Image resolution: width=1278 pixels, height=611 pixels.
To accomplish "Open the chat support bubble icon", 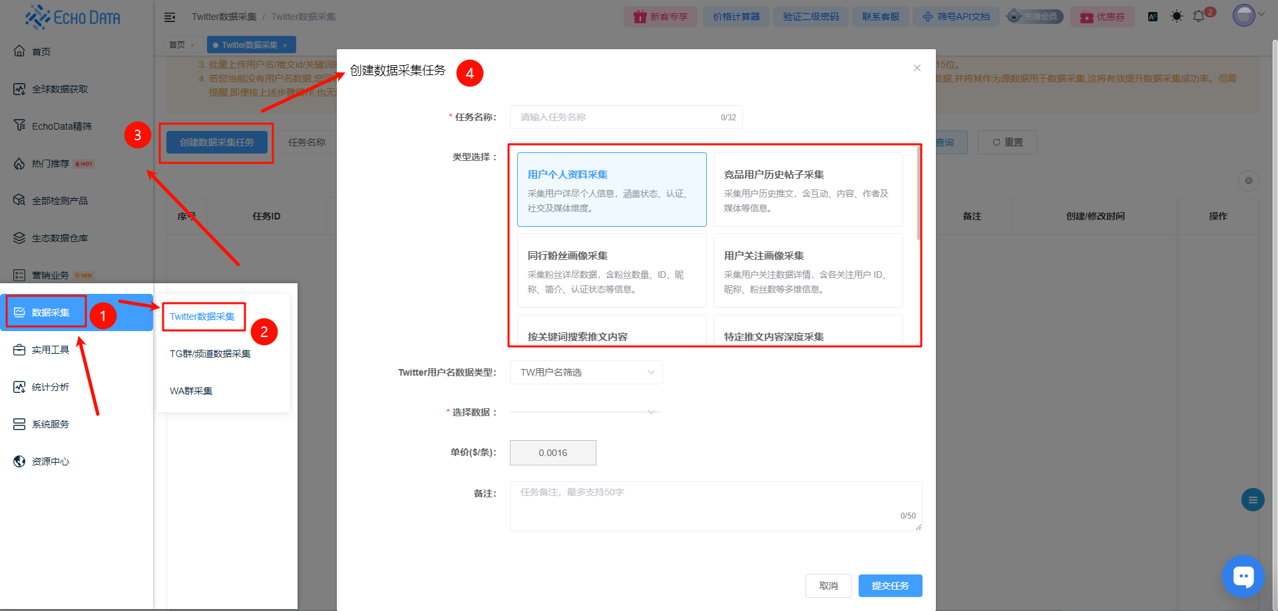I will tap(1243, 576).
